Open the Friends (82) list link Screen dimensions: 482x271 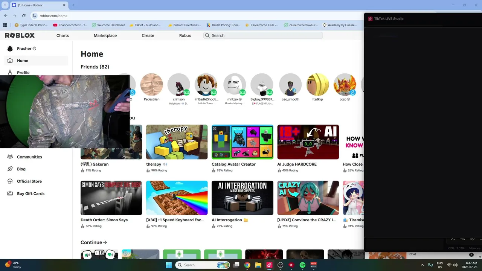pos(95,67)
